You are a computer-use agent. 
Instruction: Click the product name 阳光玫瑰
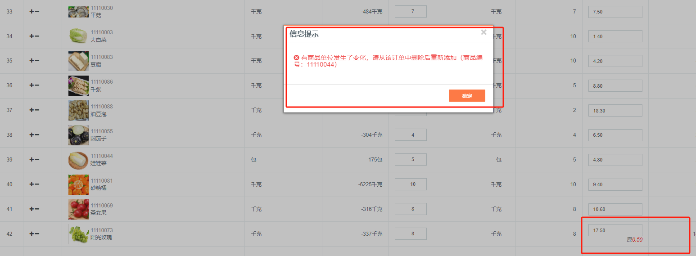point(101,238)
